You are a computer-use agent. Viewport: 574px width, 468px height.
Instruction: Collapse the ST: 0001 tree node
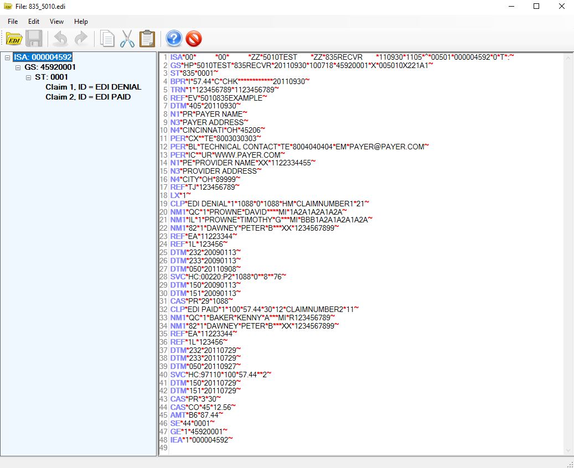coord(29,77)
